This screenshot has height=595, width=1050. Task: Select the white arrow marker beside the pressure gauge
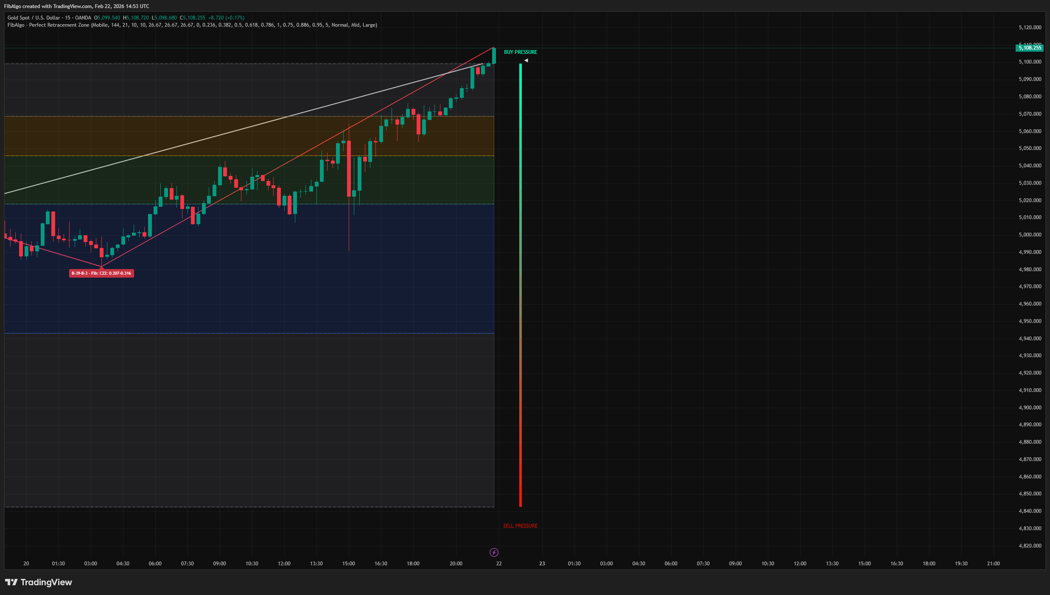pyautogui.click(x=526, y=60)
